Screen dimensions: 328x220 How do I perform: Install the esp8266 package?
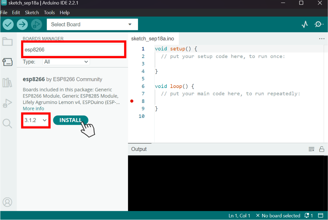70,120
